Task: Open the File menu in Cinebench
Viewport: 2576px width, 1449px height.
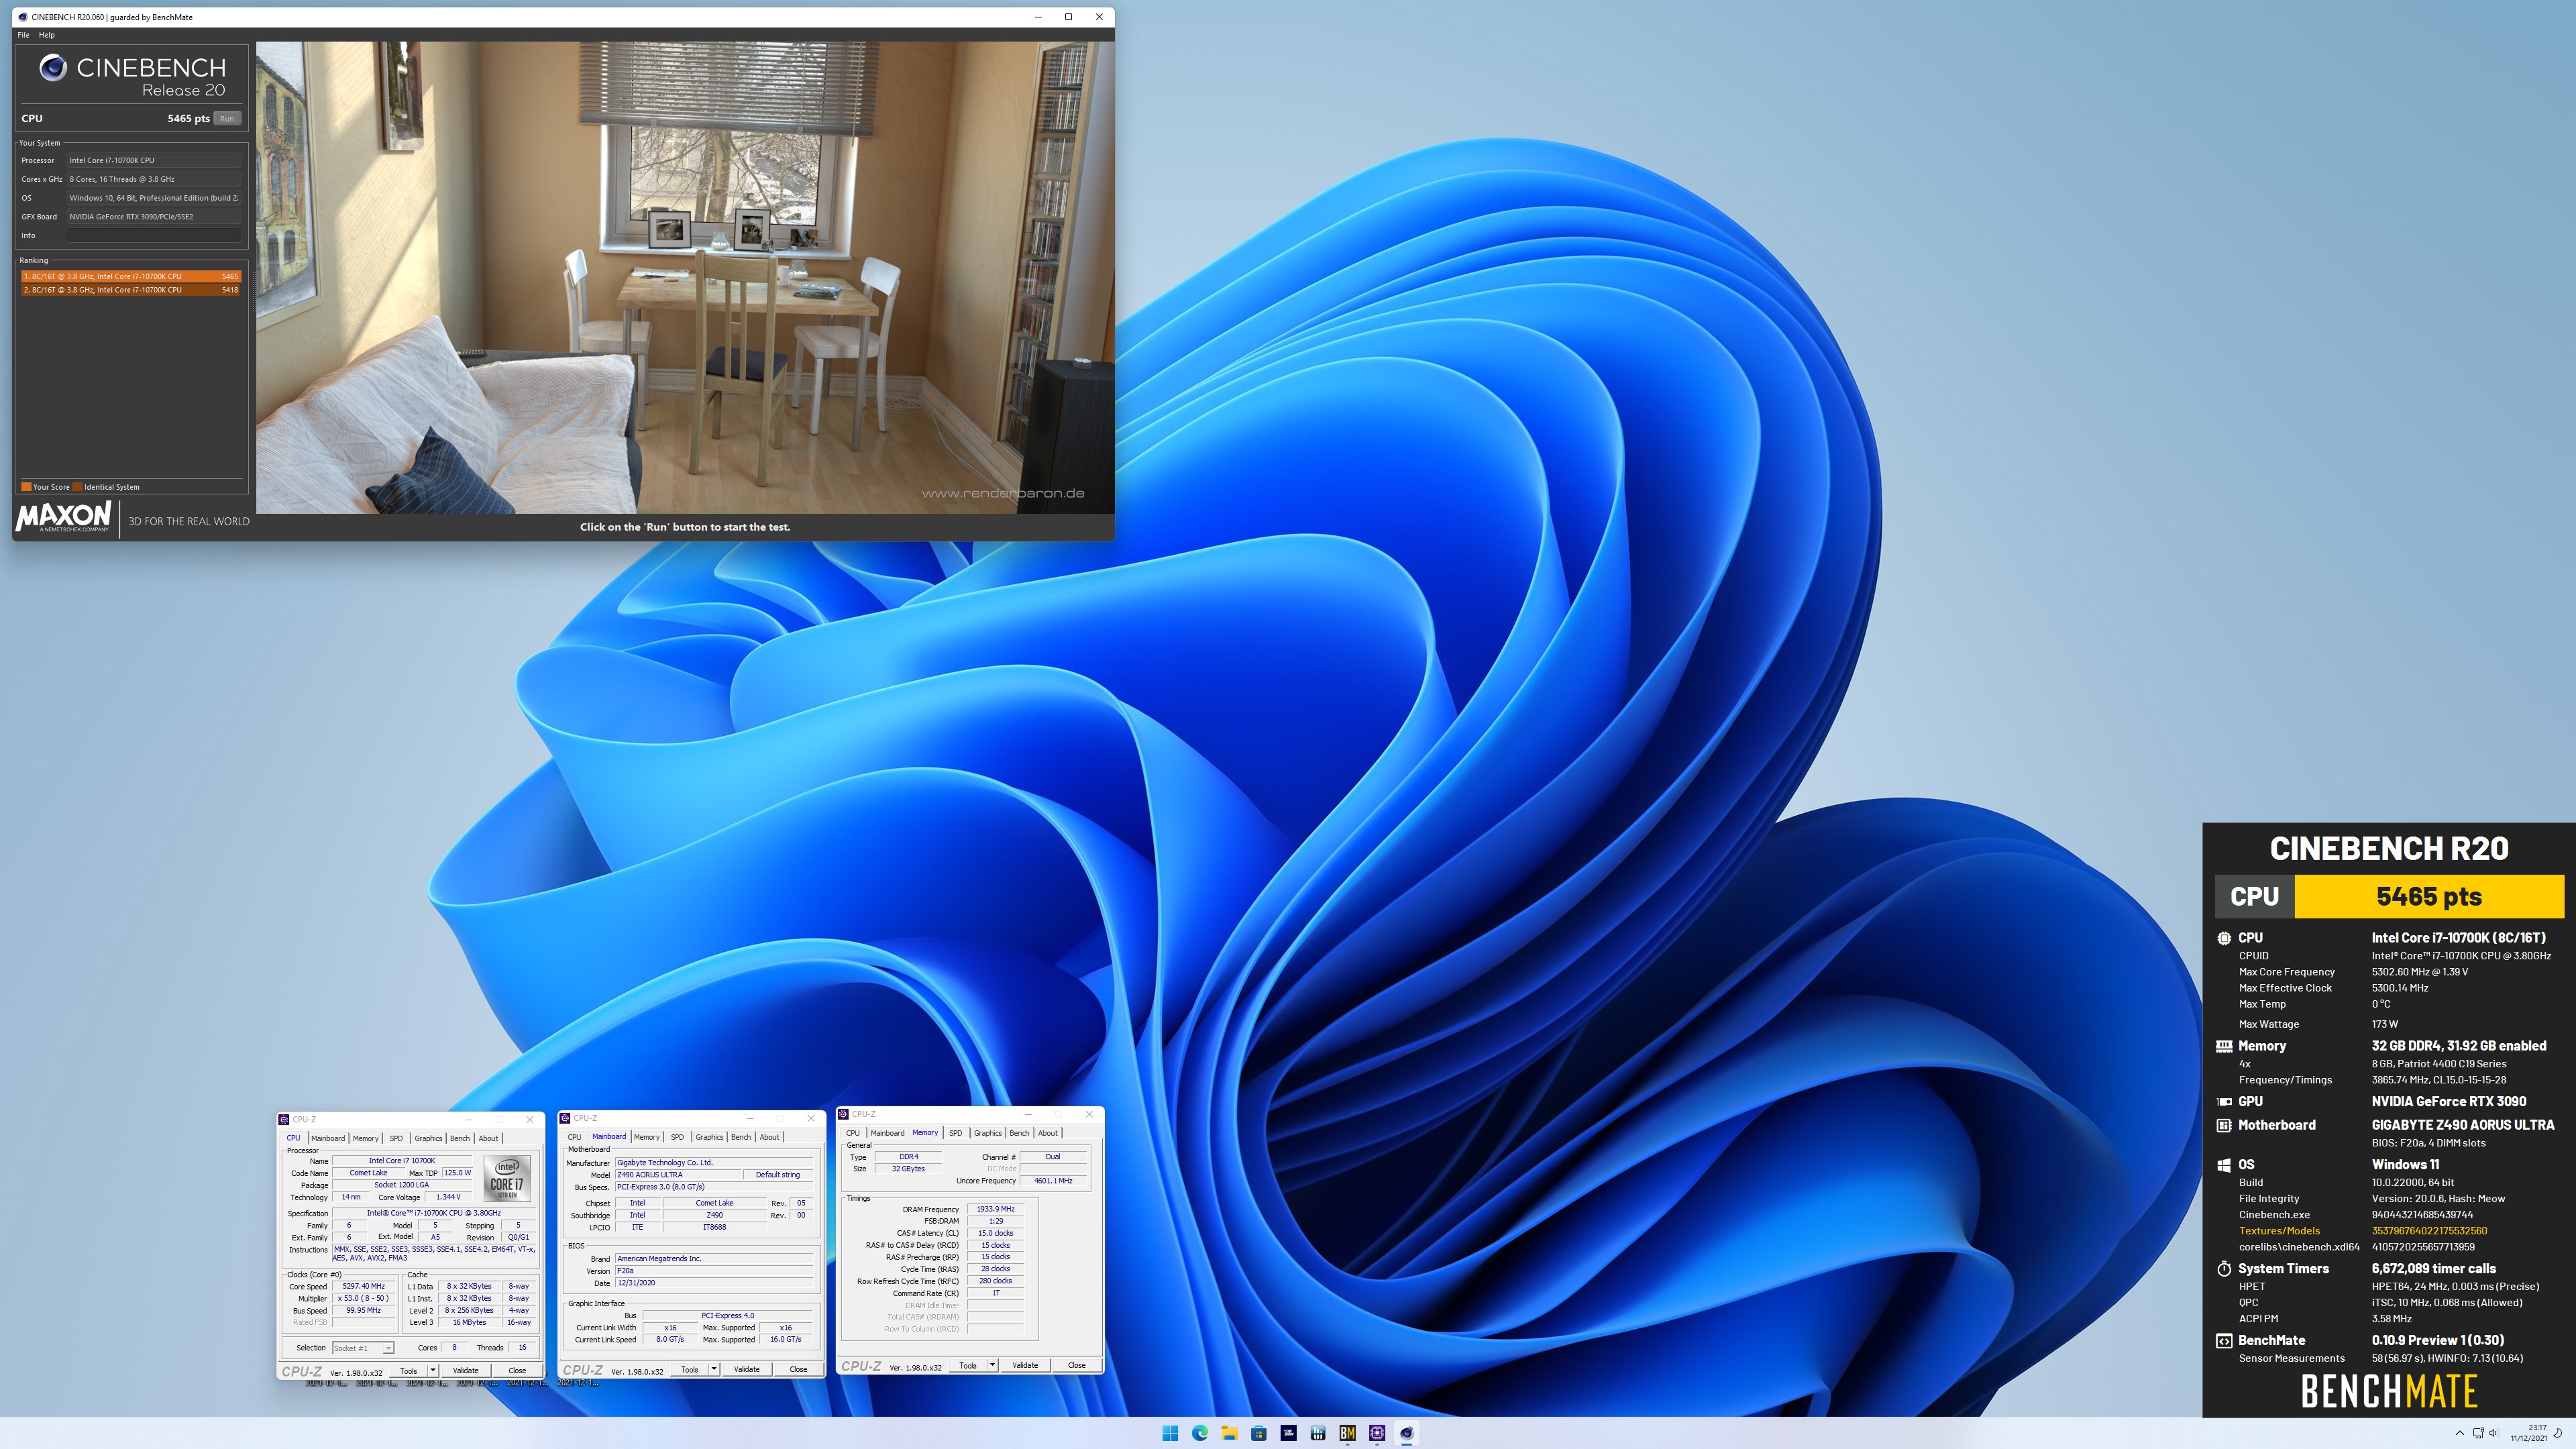Action: pos(23,35)
